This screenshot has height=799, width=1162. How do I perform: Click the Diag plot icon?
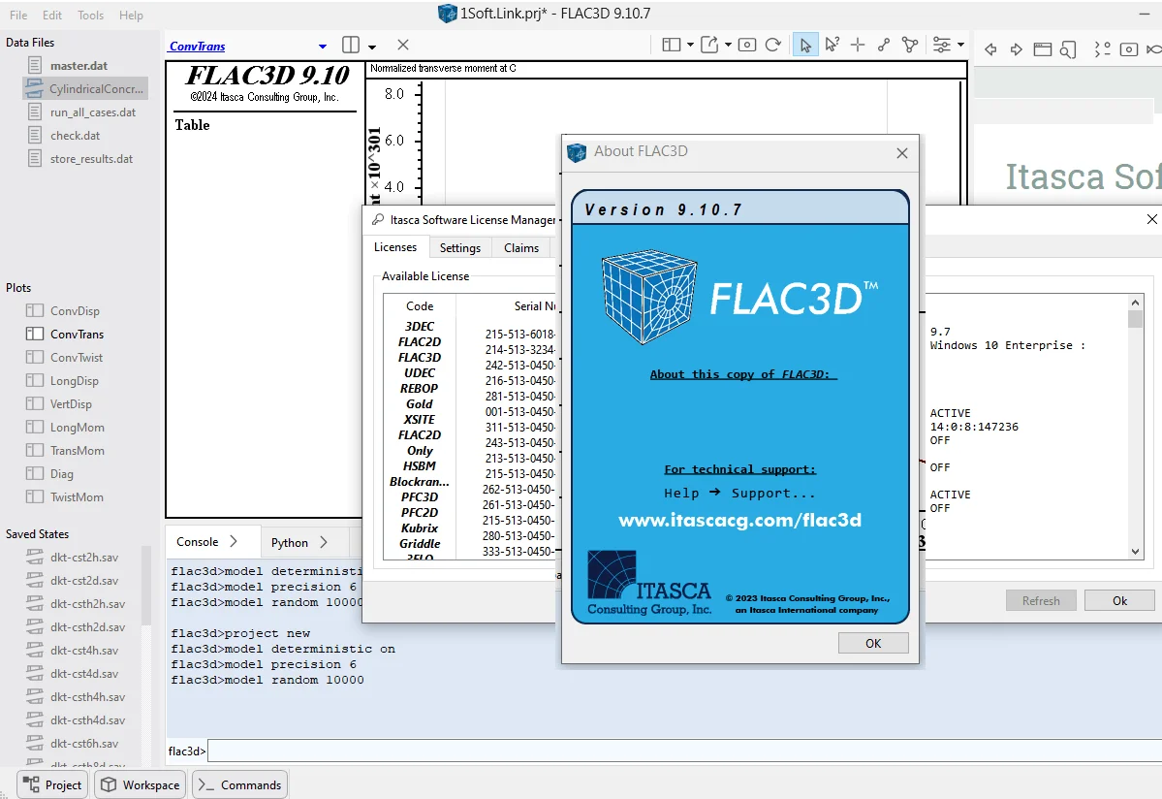(x=35, y=473)
